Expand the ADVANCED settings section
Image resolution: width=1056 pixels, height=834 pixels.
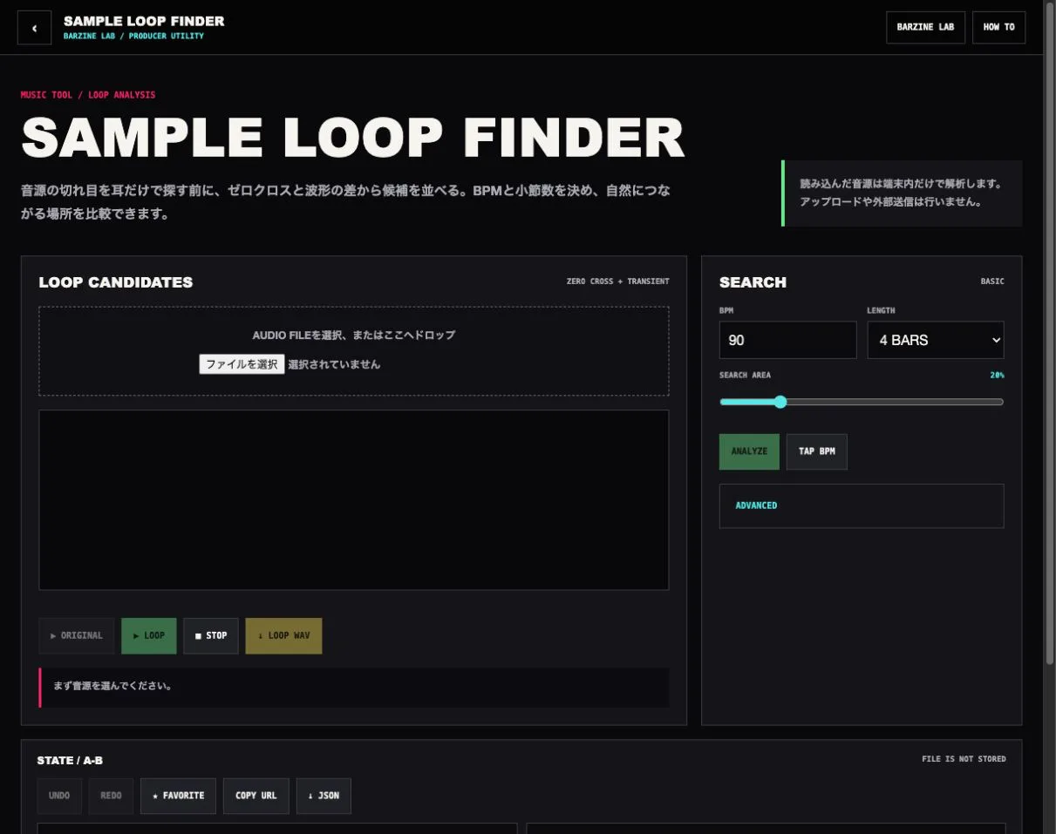pos(862,505)
